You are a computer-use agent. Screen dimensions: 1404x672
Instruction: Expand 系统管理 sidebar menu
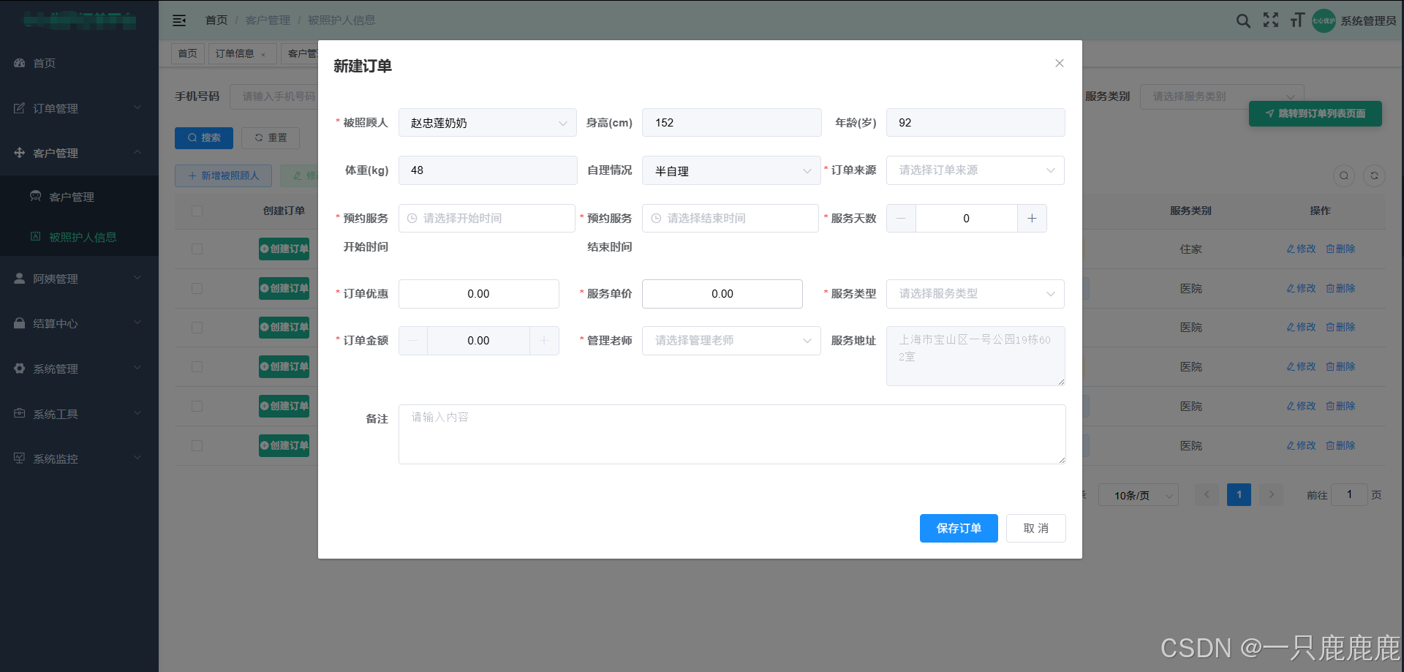click(x=79, y=369)
